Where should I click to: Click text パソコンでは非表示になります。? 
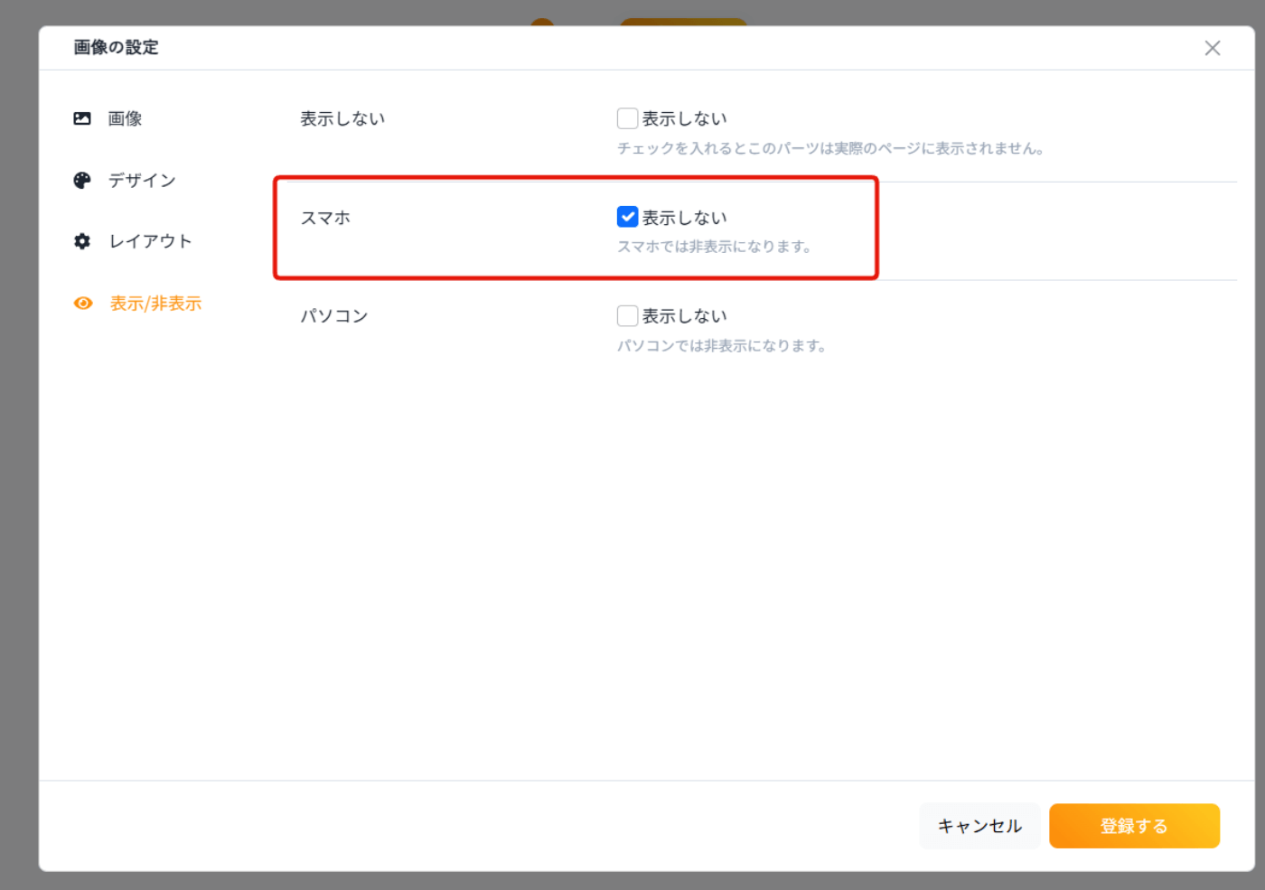722,345
